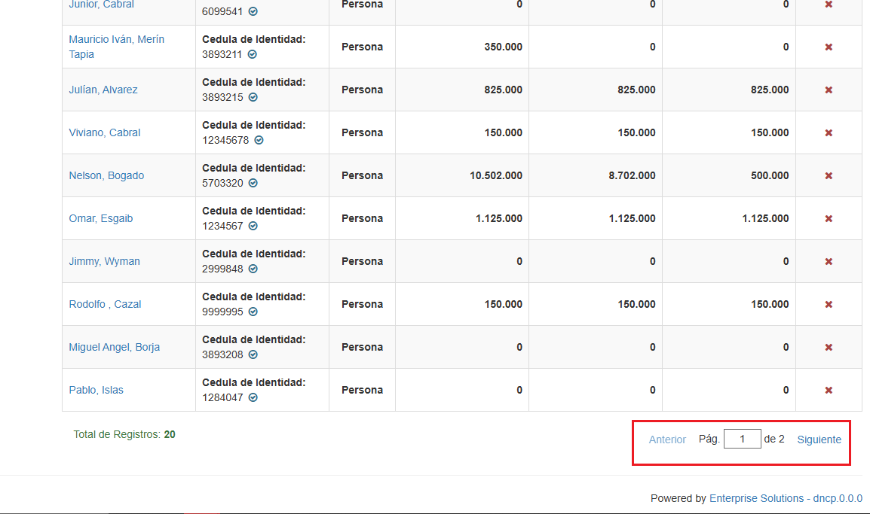Click the Anterior pagination link

click(x=667, y=439)
